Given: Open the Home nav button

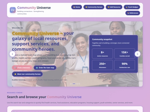Looking at the screenshot, I should click(77, 7).
